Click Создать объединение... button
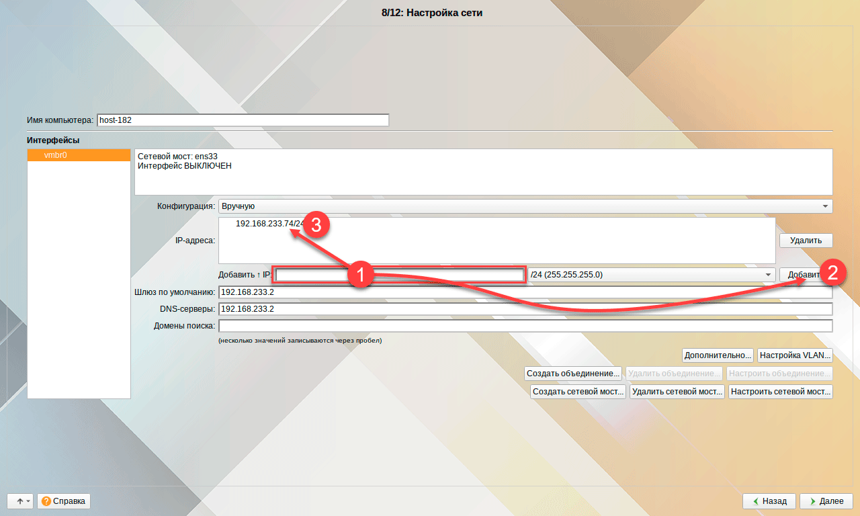 point(573,374)
